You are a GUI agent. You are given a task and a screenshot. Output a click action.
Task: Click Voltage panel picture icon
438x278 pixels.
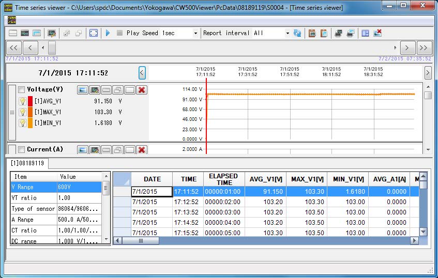pos(82,90)
